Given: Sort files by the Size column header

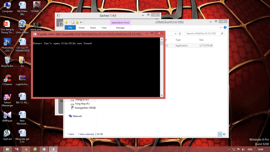Looking at the screenshot, I should pyautogui.click(x=201, y=40).
